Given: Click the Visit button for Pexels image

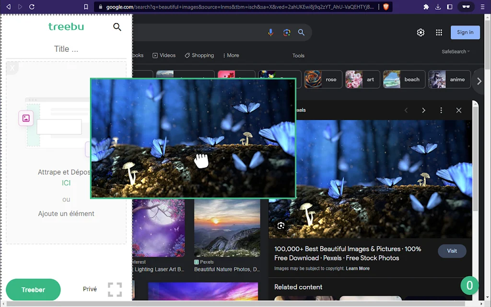Looking at the screenshot, I should tap(452, 251).
